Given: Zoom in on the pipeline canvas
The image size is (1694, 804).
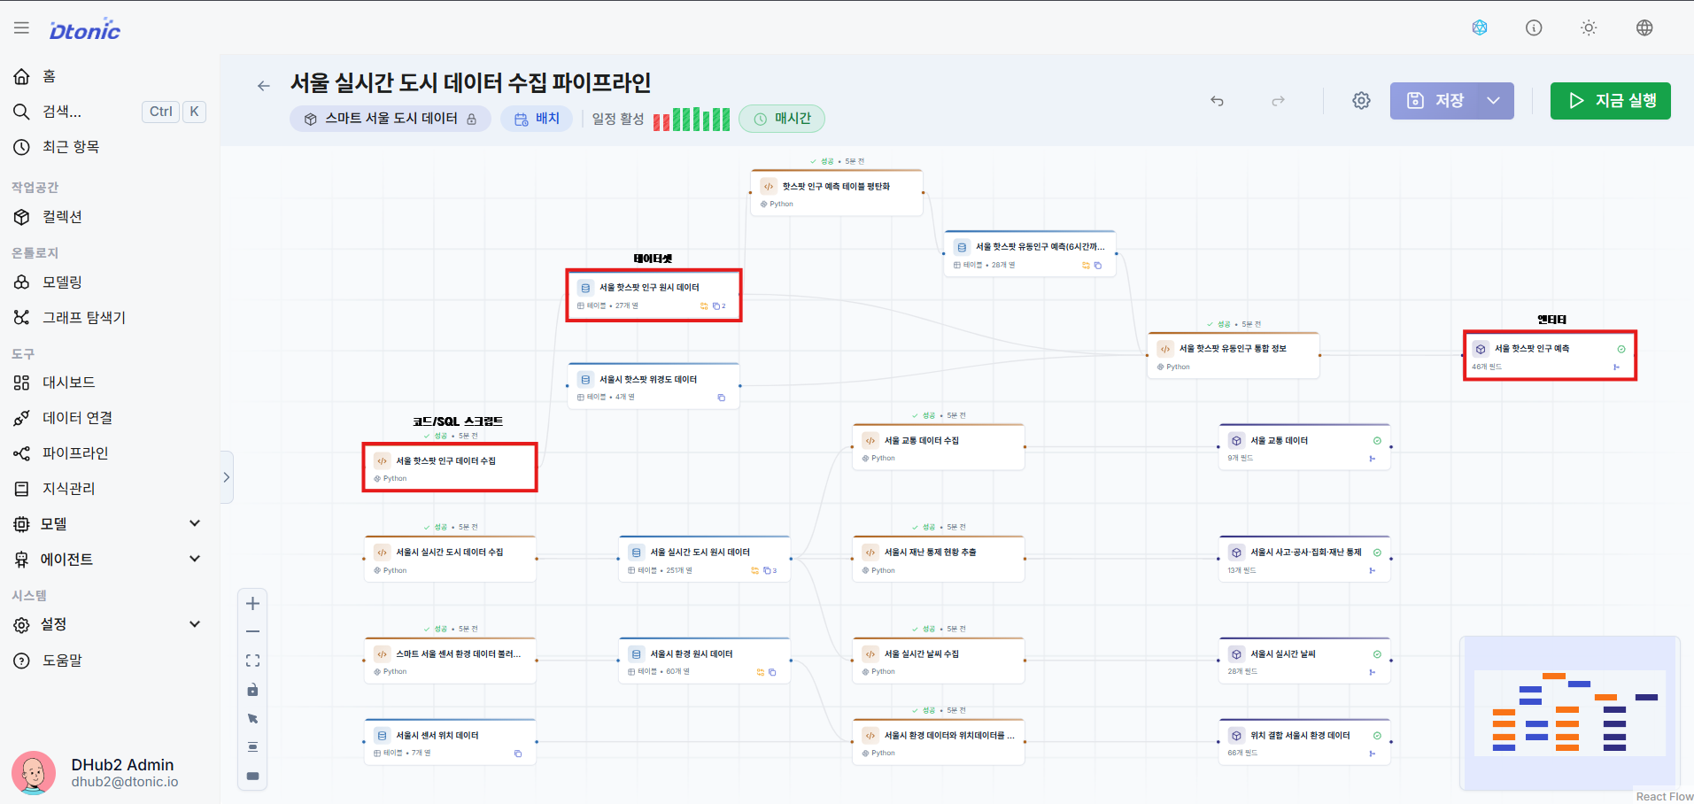Looking at the screenshot, I should [252, 604].
